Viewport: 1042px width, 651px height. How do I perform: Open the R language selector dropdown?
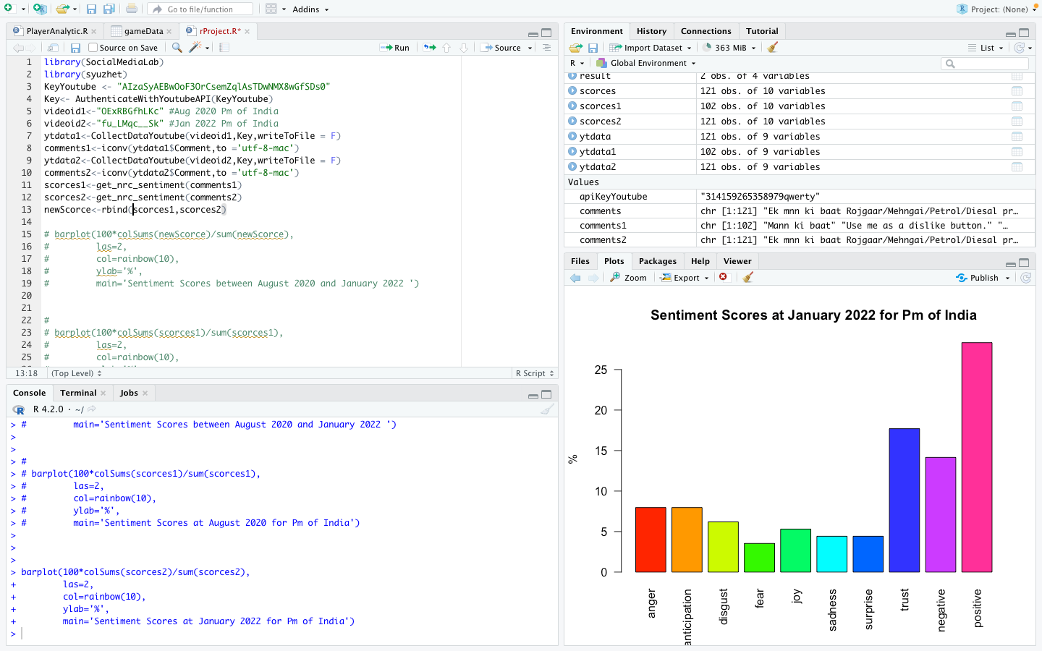(576, 63)
